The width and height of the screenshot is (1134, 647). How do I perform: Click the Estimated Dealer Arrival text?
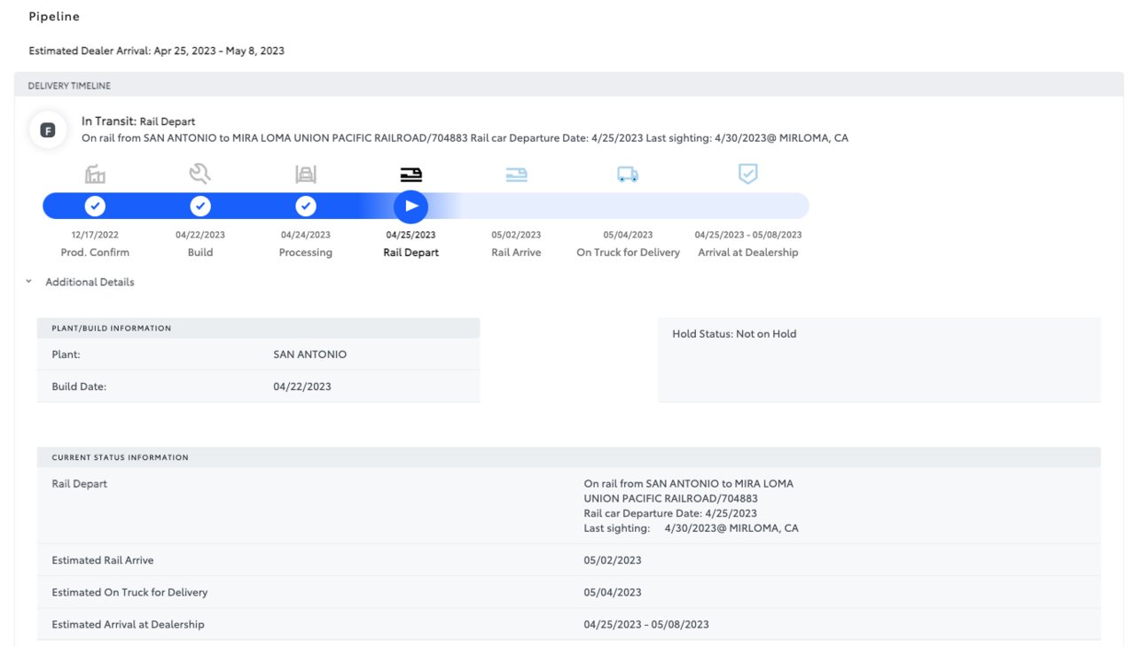click(157, 51)
